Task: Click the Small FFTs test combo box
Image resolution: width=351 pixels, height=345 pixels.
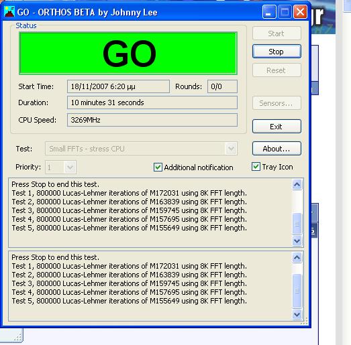Action: click(x=141, y=148)
